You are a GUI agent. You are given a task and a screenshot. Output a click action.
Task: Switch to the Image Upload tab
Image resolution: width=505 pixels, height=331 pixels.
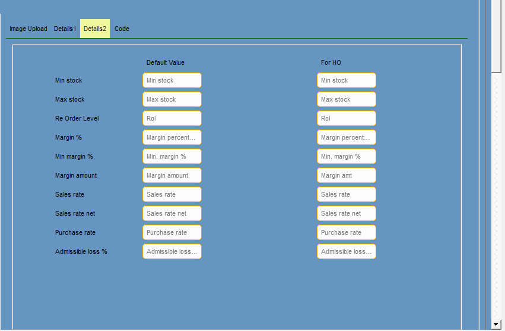click(28, 29)
